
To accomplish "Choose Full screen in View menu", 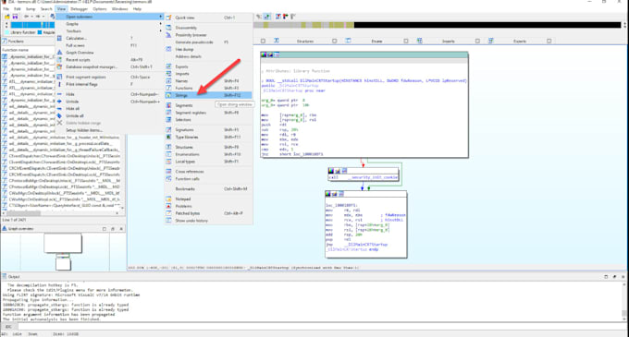I will (109, 45).
